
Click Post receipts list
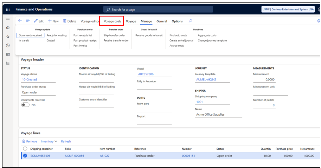[x=83, y=35]
